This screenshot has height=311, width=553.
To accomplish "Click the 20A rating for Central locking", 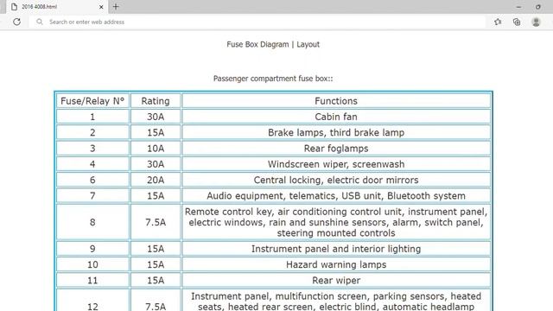I will [x=156, y=180].
